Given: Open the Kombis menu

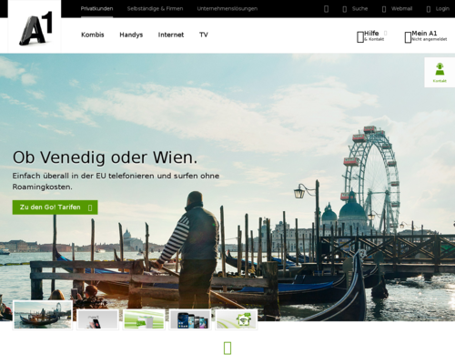Looking at the screenshot, I should 93,35.
